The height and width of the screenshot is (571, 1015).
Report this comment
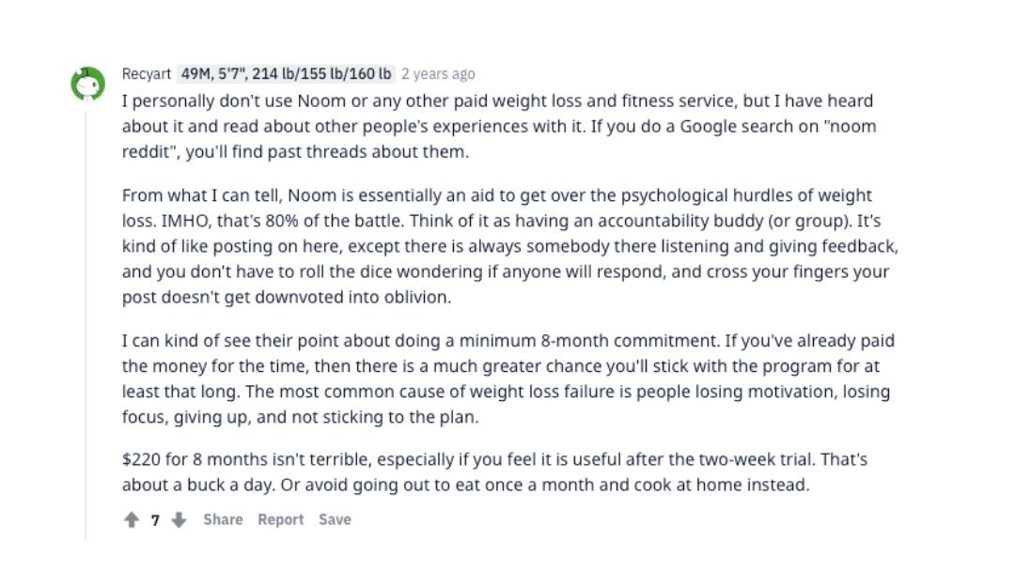280,519
